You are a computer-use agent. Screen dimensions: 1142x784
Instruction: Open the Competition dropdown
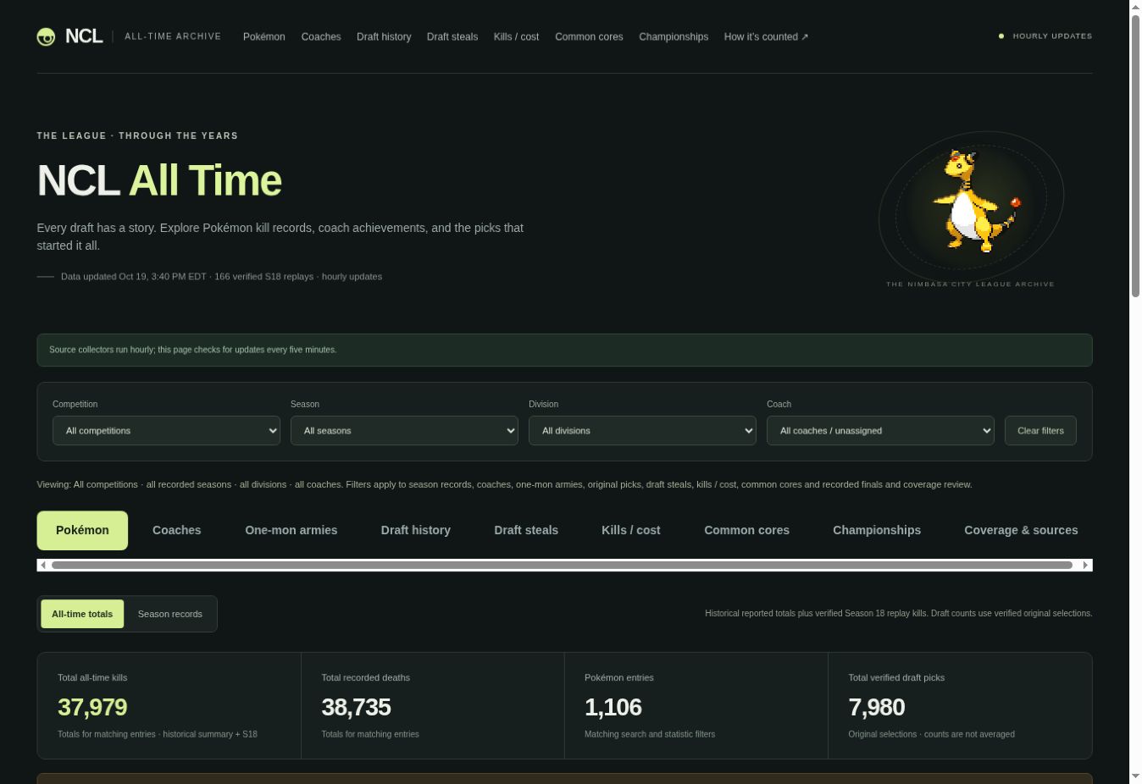click(x=166, y=430)
